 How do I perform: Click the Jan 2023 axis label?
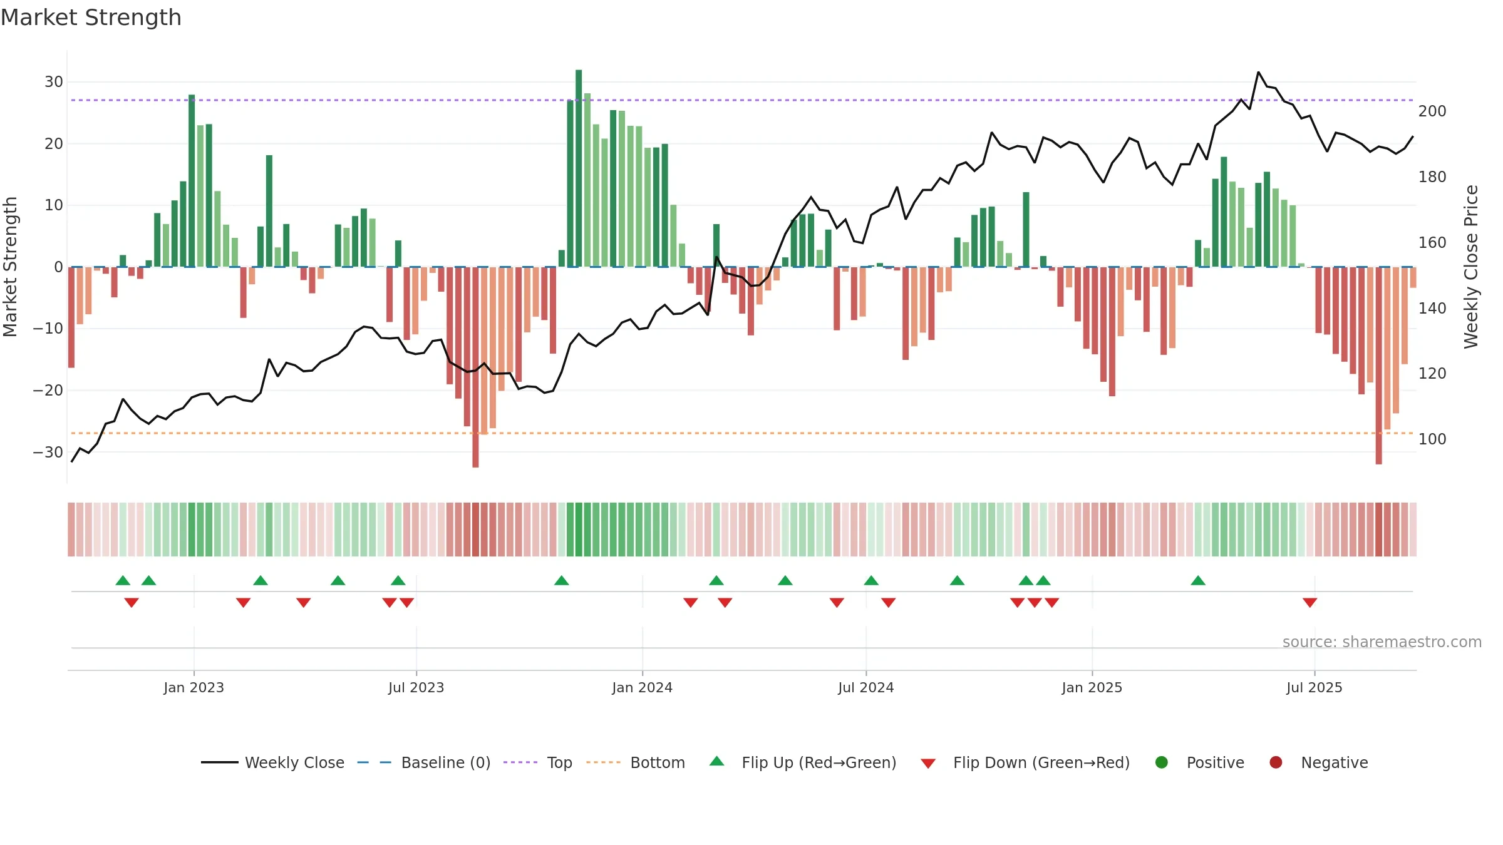pyautogui.click(x=194, y=687)
